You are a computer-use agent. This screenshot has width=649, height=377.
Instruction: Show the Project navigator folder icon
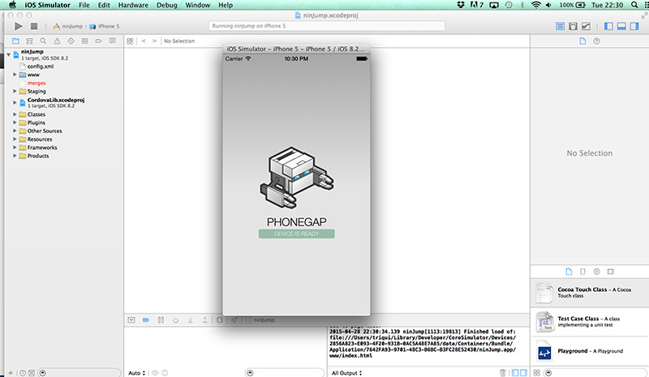[x=15, y=41]
